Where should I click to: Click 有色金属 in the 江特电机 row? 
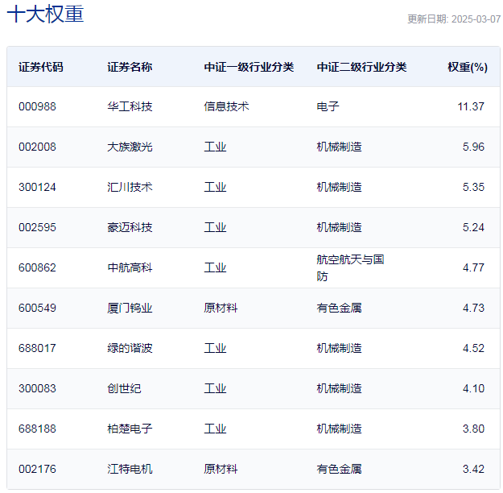pos(339,469)
